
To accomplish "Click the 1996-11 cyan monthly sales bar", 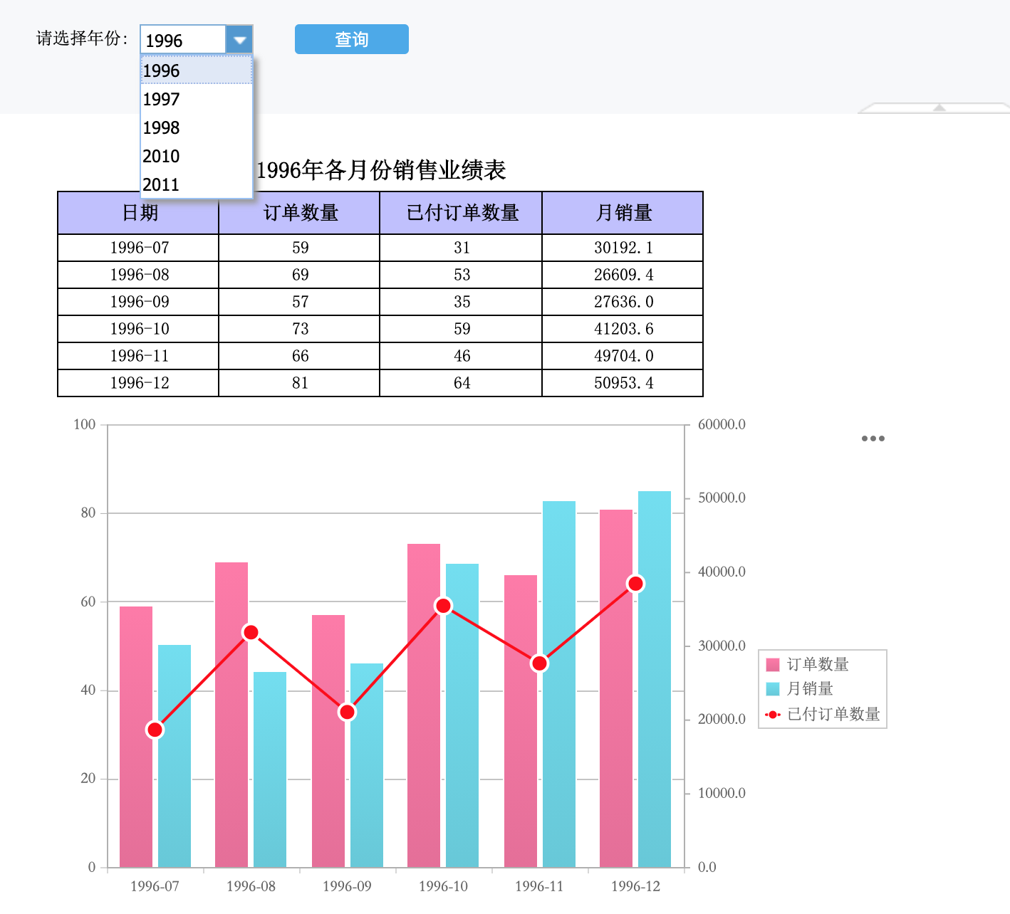I will click(559, 684).
